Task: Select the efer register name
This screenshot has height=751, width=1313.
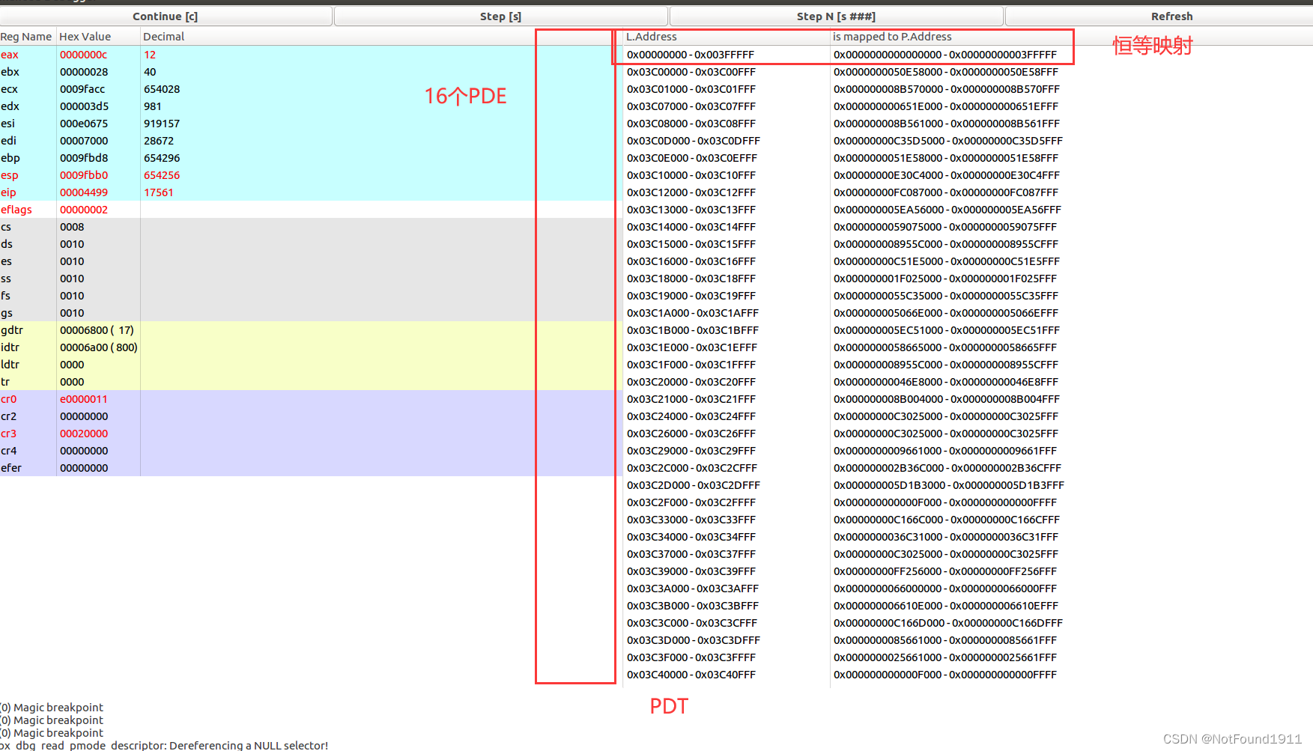Action: click(11, 468)
